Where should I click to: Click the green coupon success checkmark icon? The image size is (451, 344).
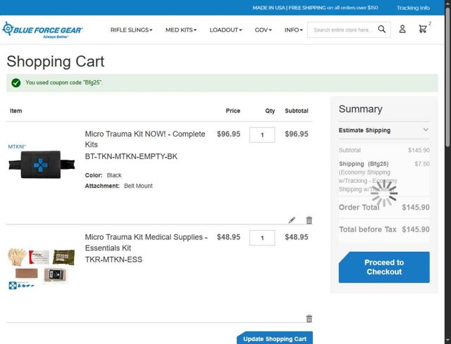[16, 83]
